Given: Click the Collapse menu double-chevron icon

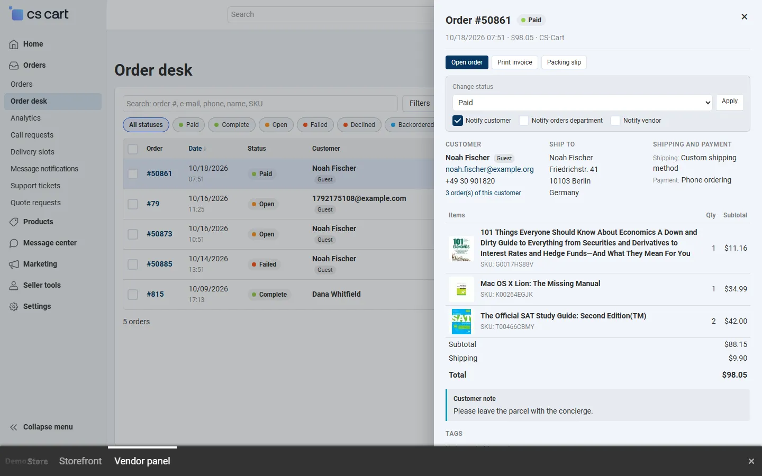Looking at the screenshot, I should (14, 427).
